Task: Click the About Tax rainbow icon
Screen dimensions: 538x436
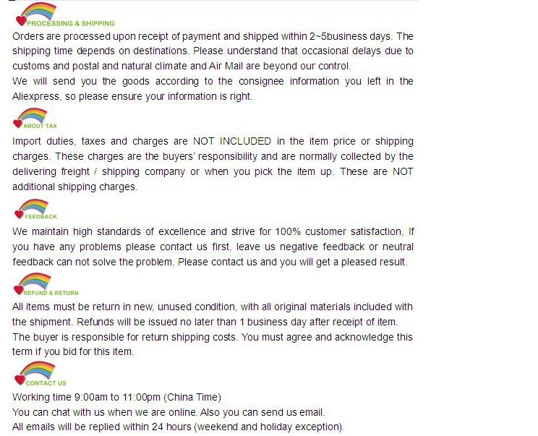Action: point(33,116)
